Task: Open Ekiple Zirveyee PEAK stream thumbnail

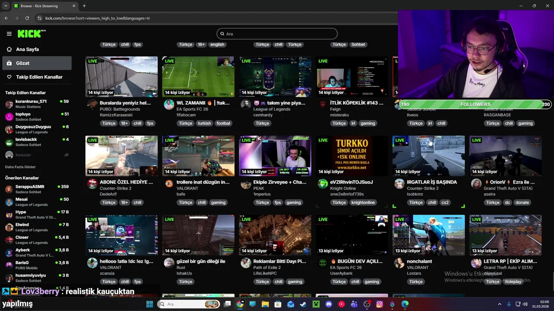Action: 275,156
